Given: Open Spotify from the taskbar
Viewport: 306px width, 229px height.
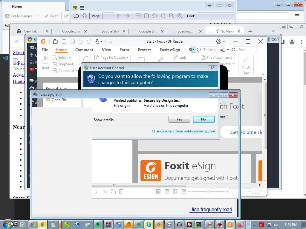Looking at the screenshot, I should (x=98, y=225).
